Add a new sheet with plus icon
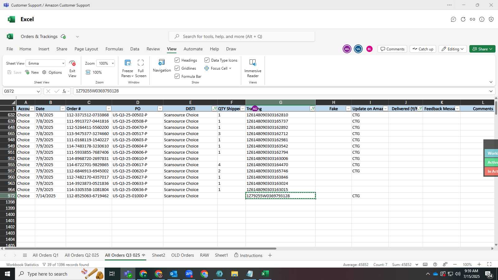This screenshot has height=280, width=498. pyautogui.click(x=270, y=255)
